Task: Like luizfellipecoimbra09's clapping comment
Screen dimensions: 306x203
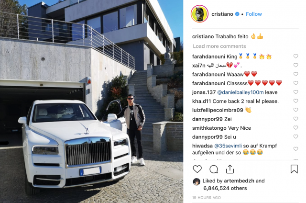Action: point(295,110)
